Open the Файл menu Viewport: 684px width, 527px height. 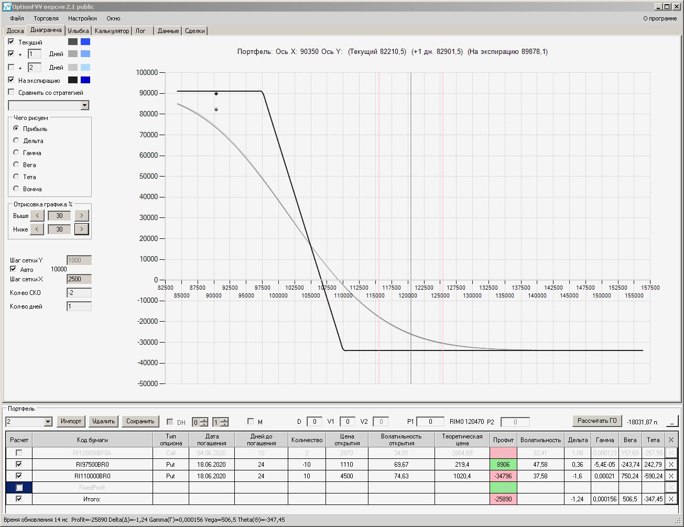(x=17, y=18)
